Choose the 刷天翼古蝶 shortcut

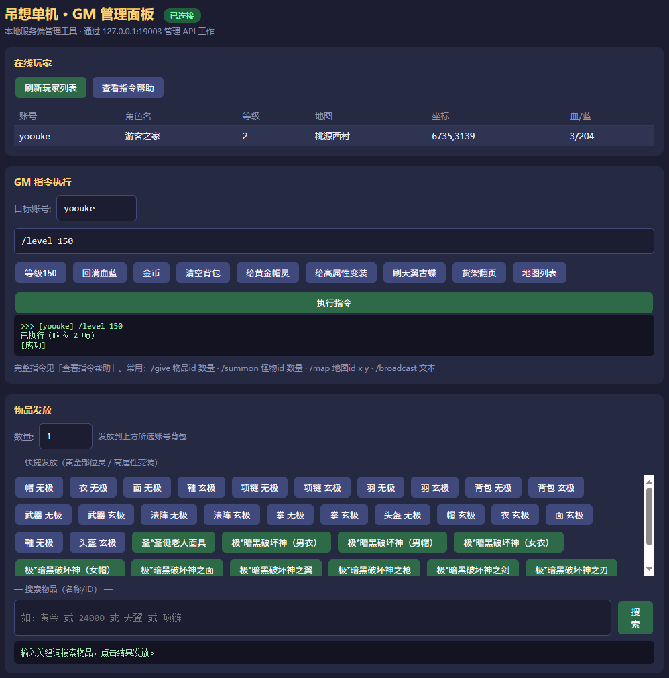pos(414,273)
